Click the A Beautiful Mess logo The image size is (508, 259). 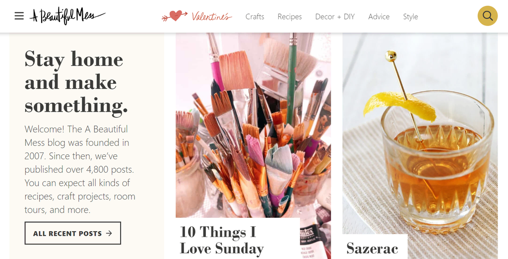pos(67,16)
